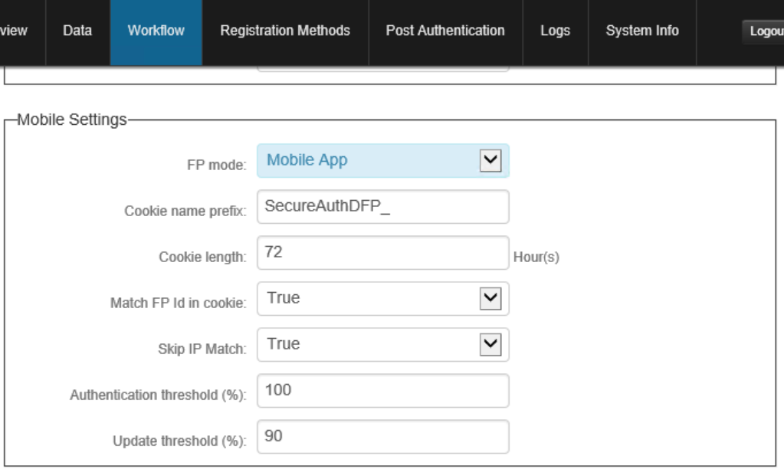Click the Authentication threshold (%) label
Viewport: 784px width, 469px height.
[158, 395]
